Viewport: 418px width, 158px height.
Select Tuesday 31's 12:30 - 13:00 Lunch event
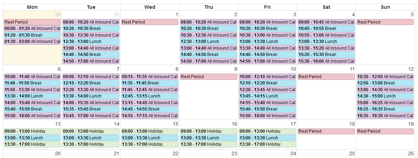91,42
